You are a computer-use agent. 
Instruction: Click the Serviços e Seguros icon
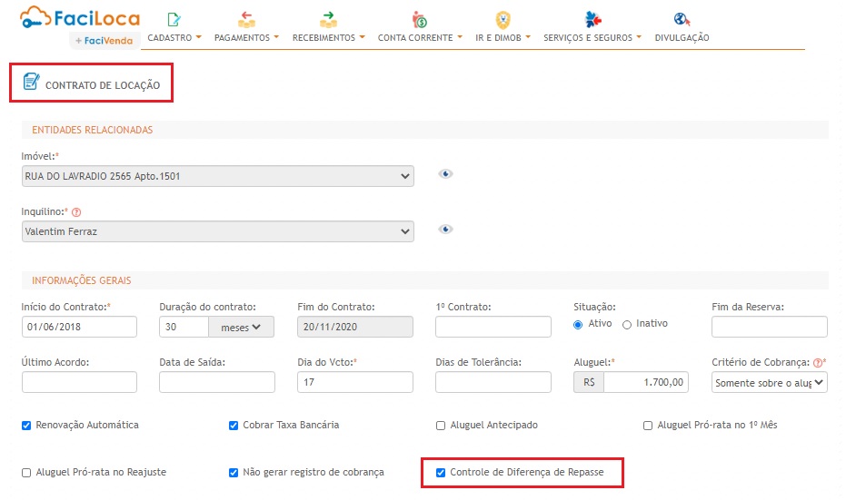point(593,19)
